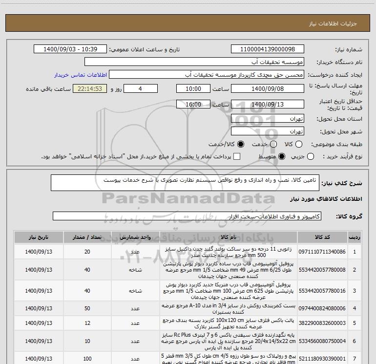The image size is (376, 364).
Task: Select item code 3822900832600003
Action: [322, 323]
